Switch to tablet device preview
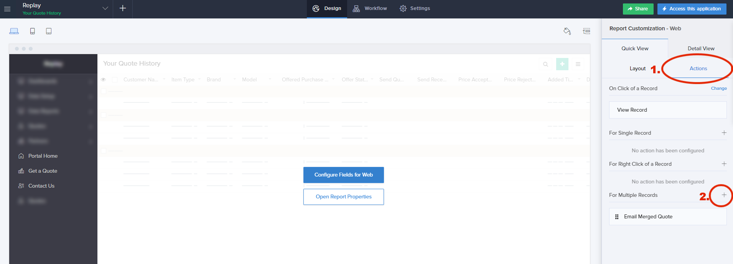Screen dimensions: 733x264 tap(49, 31)
